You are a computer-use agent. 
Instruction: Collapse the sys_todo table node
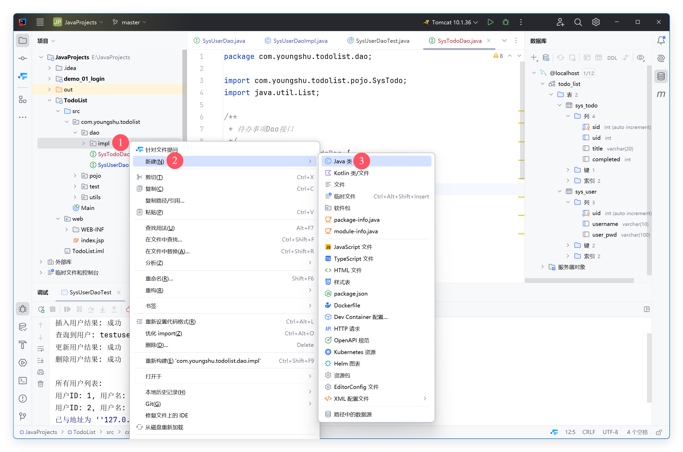(559, 105)
